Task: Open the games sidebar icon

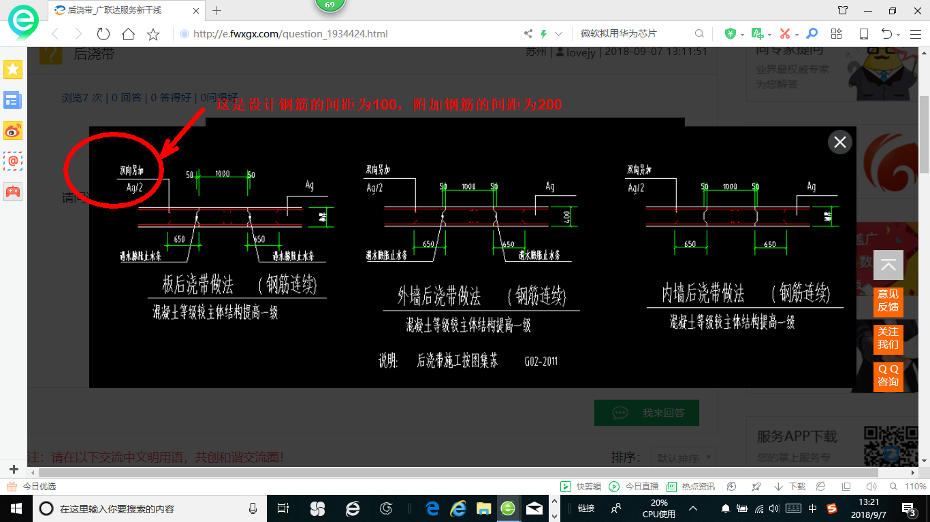Action: (x=13, y=191)
